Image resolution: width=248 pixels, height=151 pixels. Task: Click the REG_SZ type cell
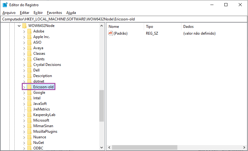click(152, 33)
